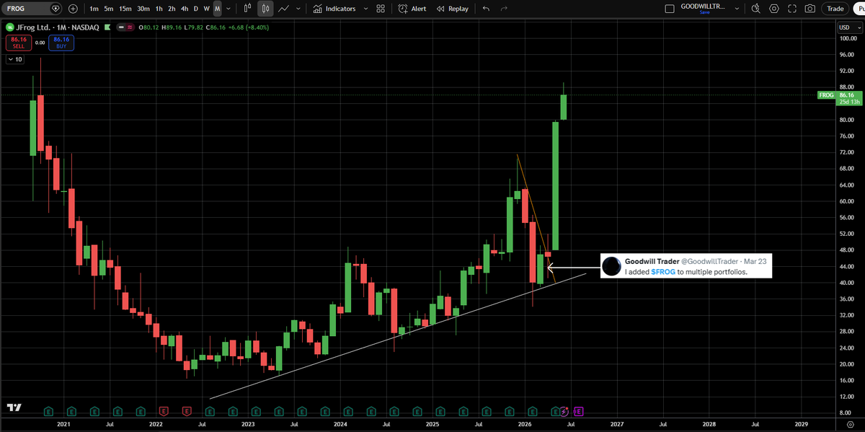Undo the last chart action

pyautogui.click(x=486, y=9)
